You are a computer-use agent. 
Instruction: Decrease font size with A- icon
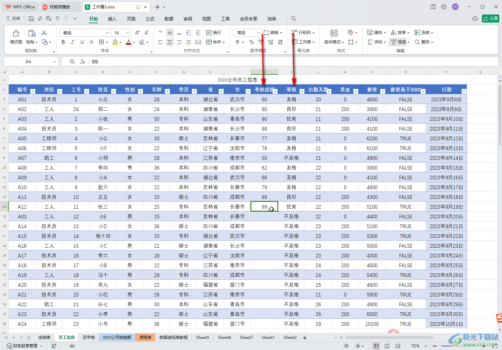pyautogui.click(x=147, y=33)
